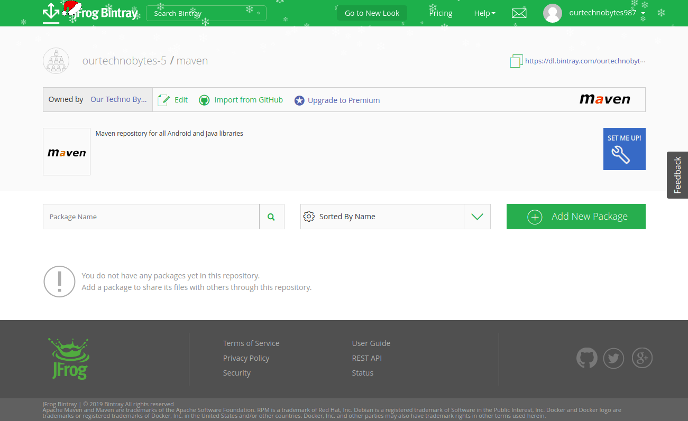This screenshot has height=421, width=688.
Task: Click 'Add a package to share' help text
Action: (x=196, y=287)
